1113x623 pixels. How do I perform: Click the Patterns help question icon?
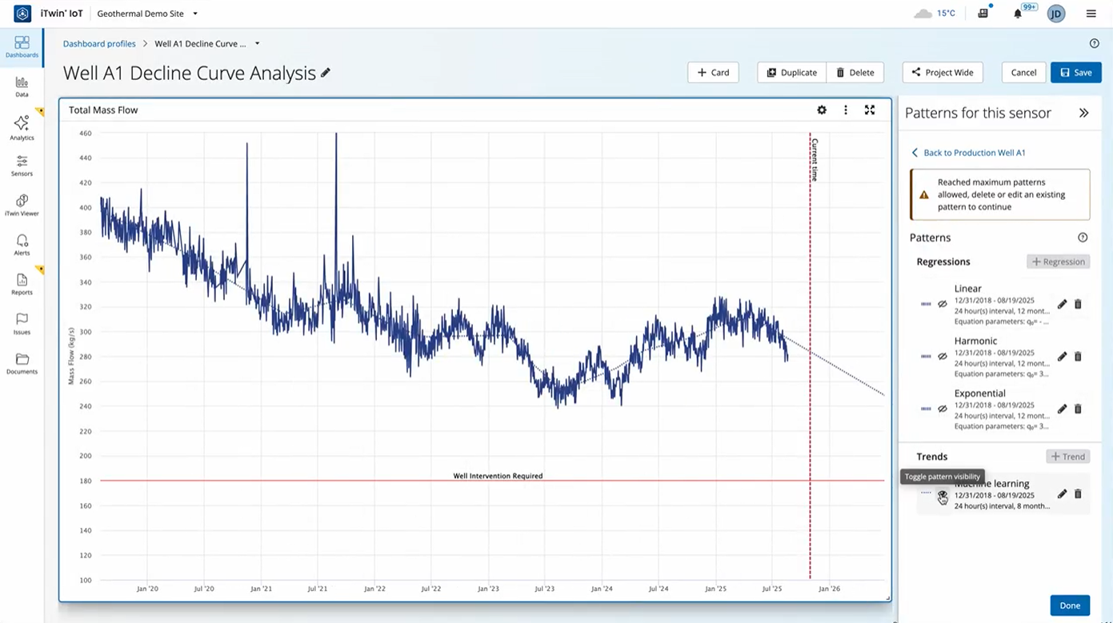(1083, 238)
